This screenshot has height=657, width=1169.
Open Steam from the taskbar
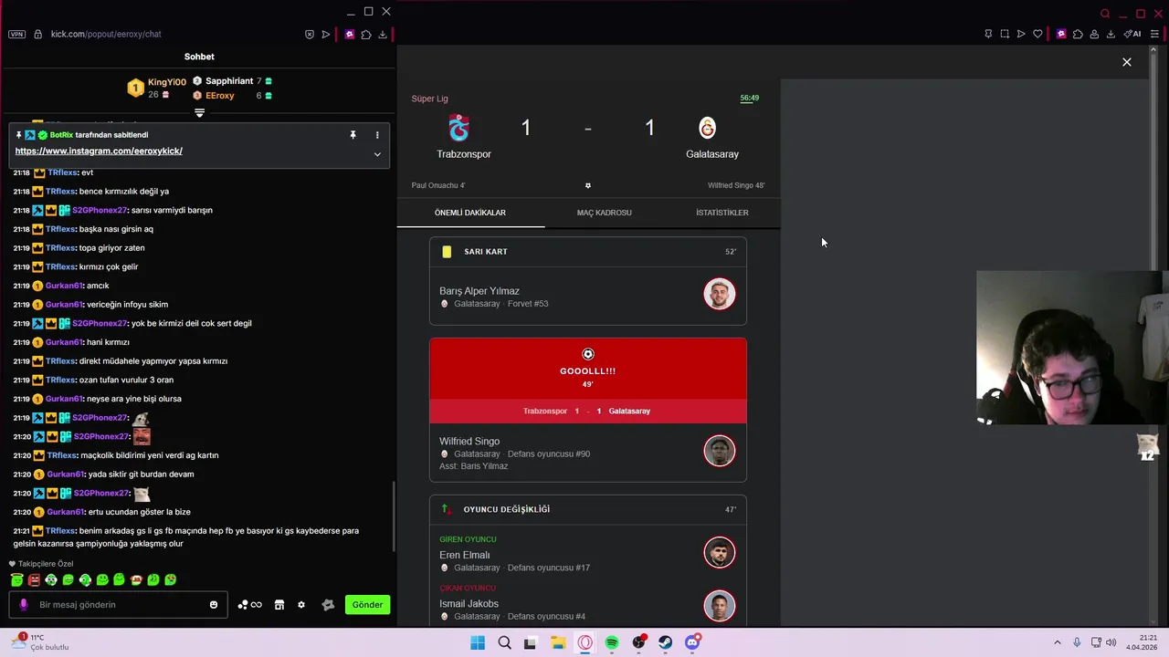[x=665, y=642]
